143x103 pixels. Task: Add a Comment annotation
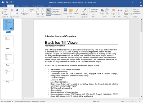pos(65,11)
